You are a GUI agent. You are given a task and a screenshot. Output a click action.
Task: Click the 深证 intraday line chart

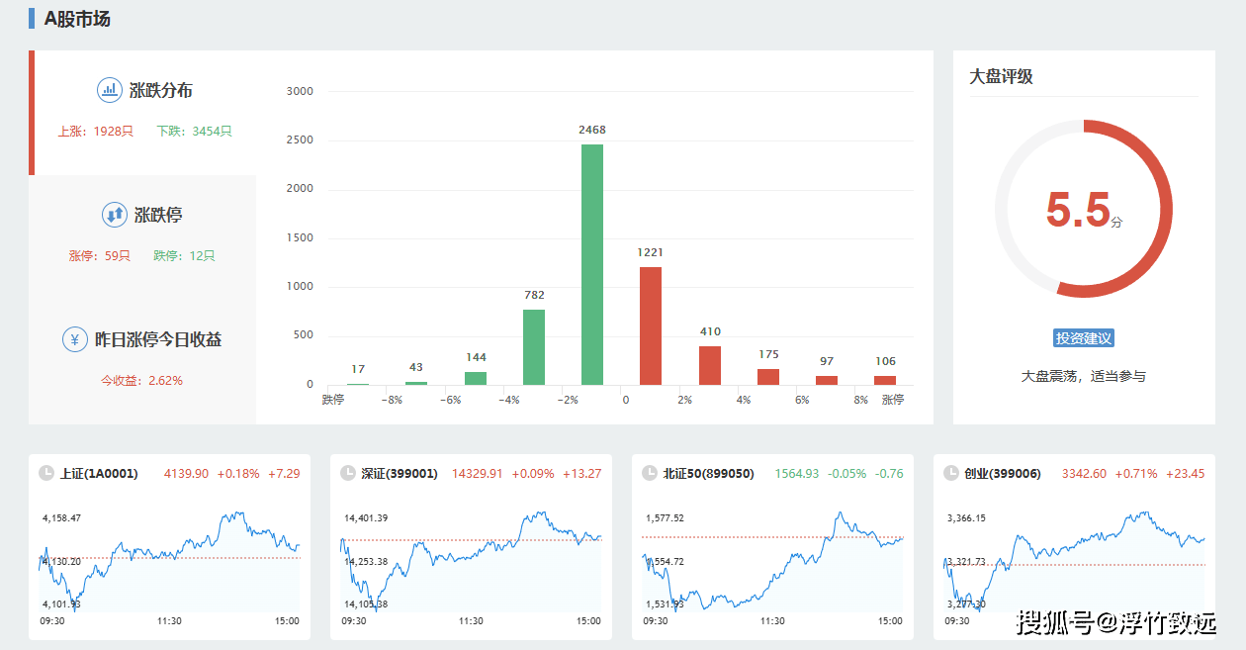pyautogui.click(x=471, y=559)
